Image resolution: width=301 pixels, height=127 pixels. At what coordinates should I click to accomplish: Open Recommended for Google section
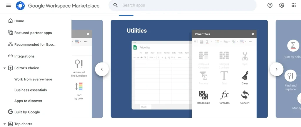coord(32,45)
